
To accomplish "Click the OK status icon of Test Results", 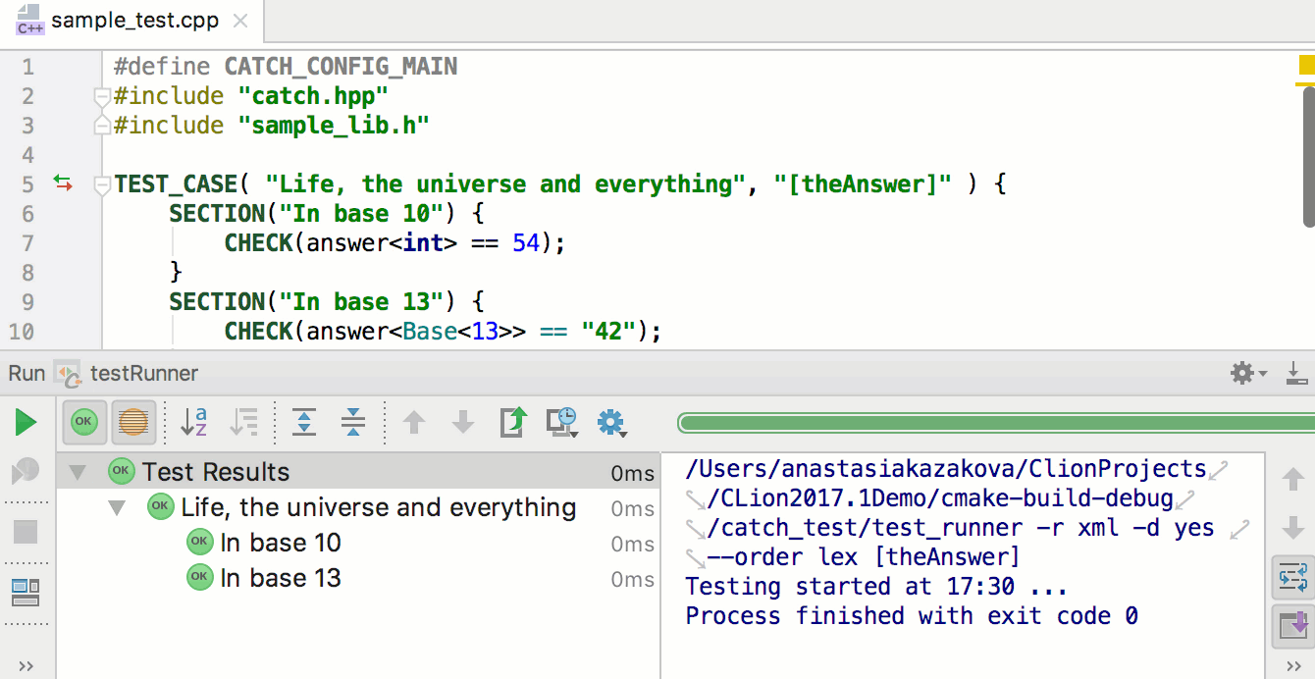I will coord(121,472).
